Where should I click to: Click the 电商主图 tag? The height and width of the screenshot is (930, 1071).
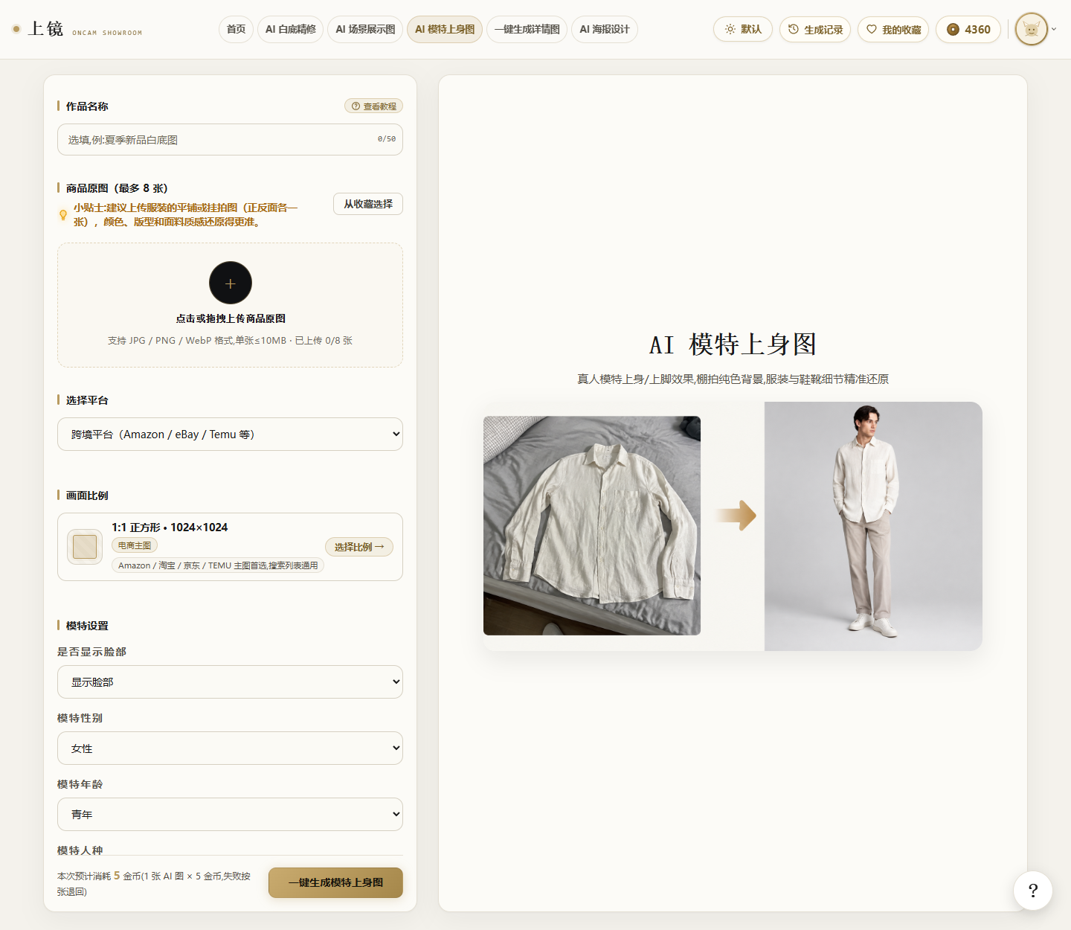(x=135, y=545)
